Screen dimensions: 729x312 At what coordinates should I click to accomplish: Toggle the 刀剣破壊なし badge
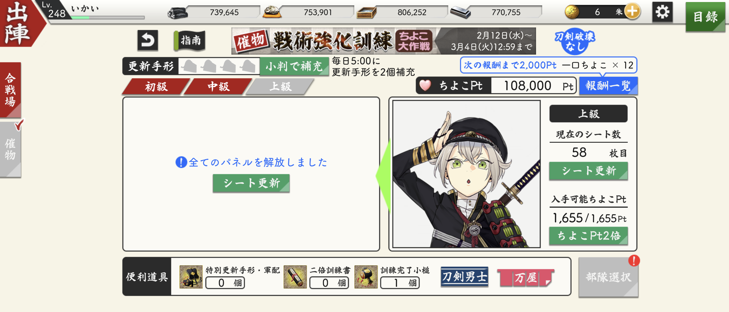pos(575,41)
